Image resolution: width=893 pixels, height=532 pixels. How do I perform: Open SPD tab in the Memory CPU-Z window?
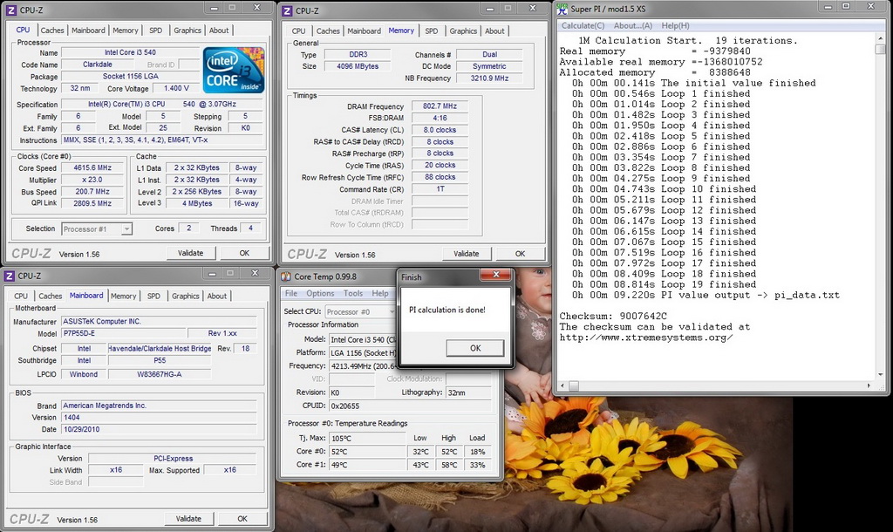(432, 31)
